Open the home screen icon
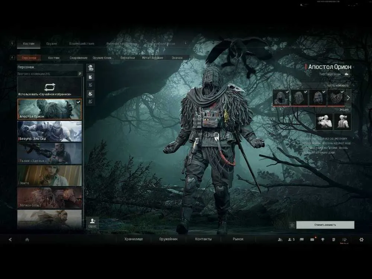This screenshot has height=279, width=372. tap(27, 240)
